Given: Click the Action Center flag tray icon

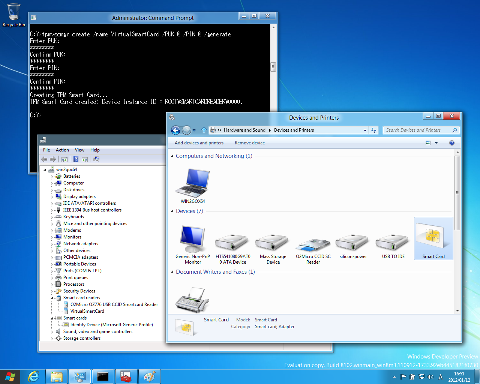Looking at the screenshot, I should [x=403, y=377].
